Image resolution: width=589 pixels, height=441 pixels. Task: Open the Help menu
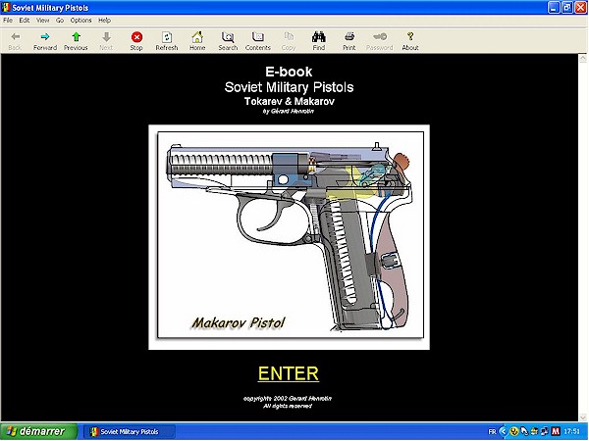pyautogui.click(x=104, y=21)
